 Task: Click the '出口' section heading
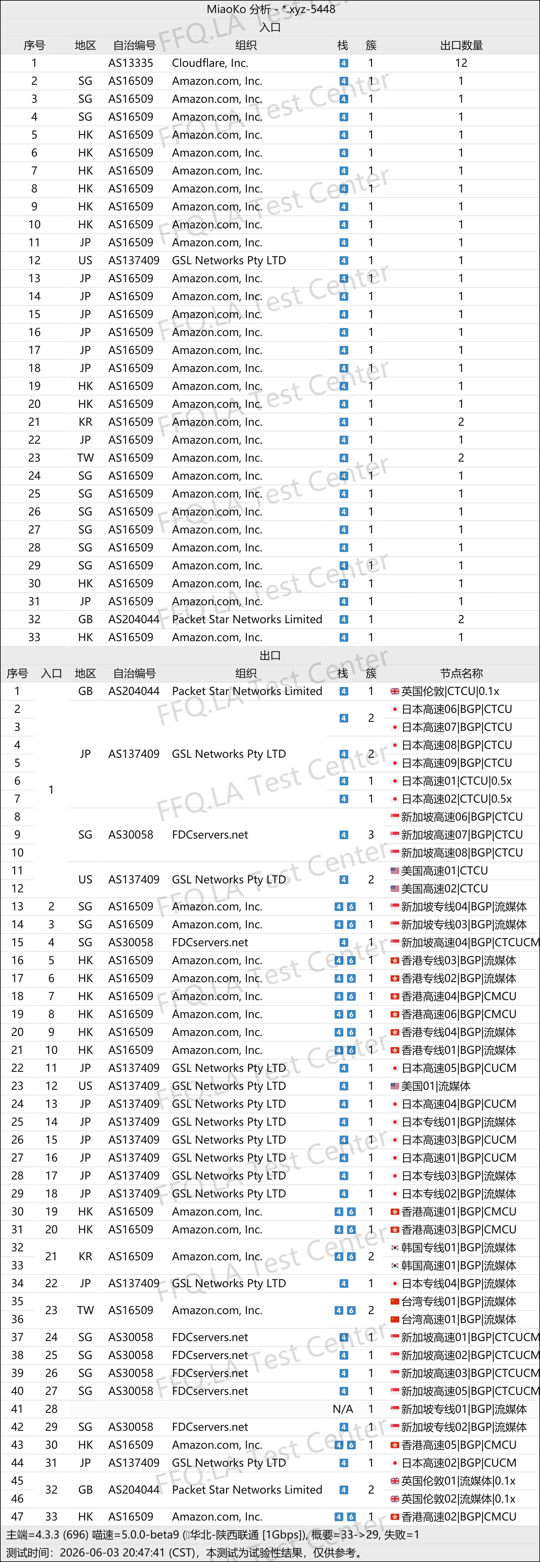pyautogui.click(x=270, y=655)
